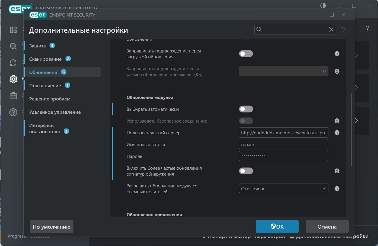
Task: Toggle the 'Выбирать автоматически' switch
Action: tap(246, 109)
